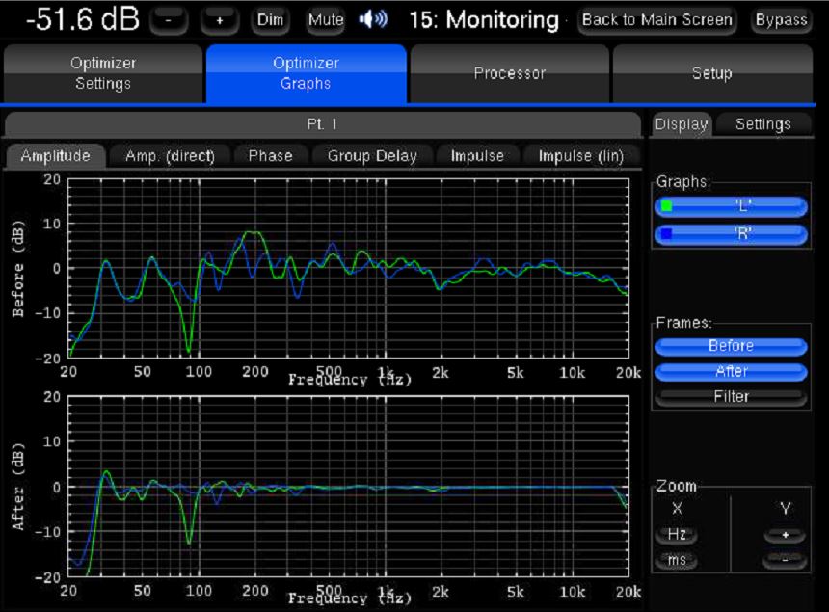The width and height of the screenshot is (829, 612).
Task: Increase volume with the plus button
Action: [219, 20]
